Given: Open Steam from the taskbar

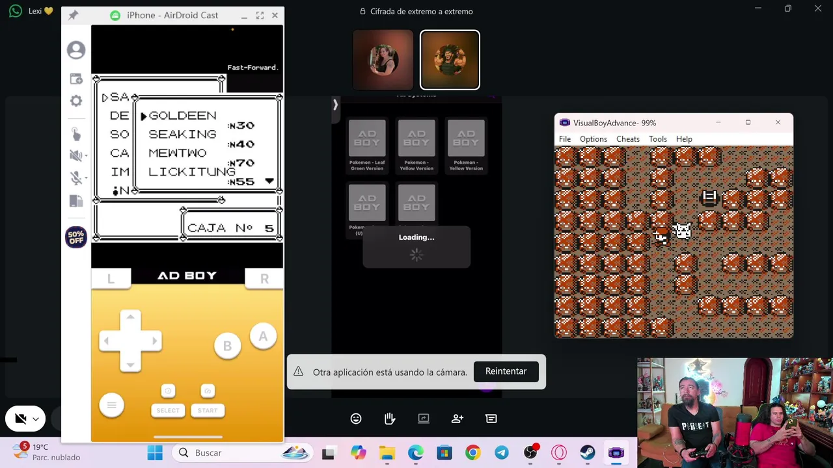Looking at the screenshot, I should point(588,453).
